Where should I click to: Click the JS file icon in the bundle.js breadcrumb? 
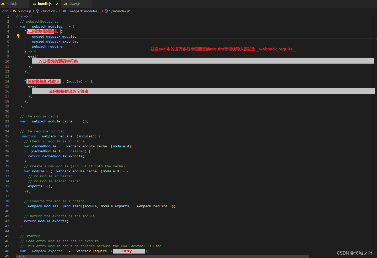14,11
